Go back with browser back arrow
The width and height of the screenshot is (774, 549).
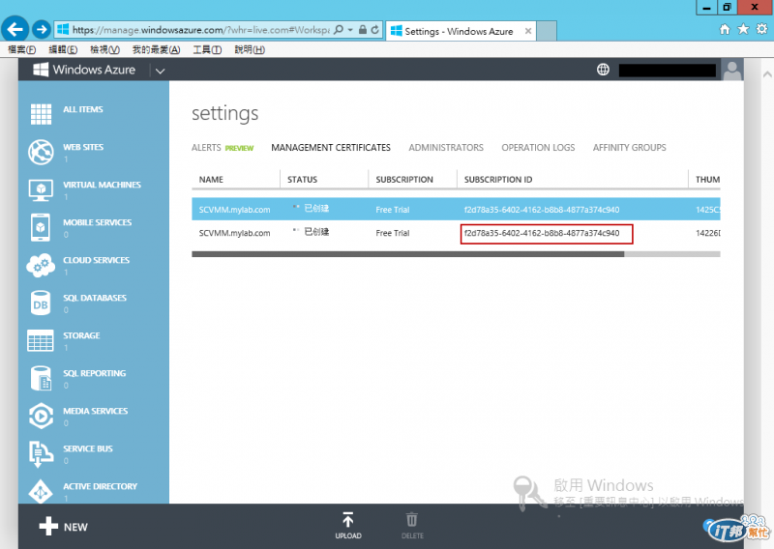(x=15, y=30)
